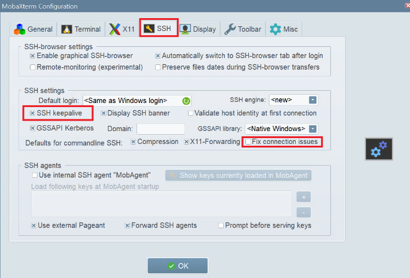Click the OK button
This screenshot has height=278, width=410.
click(177, 266)
